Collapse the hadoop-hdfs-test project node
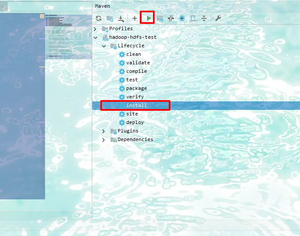Screen dimensions: 300x236 [96, 37]
